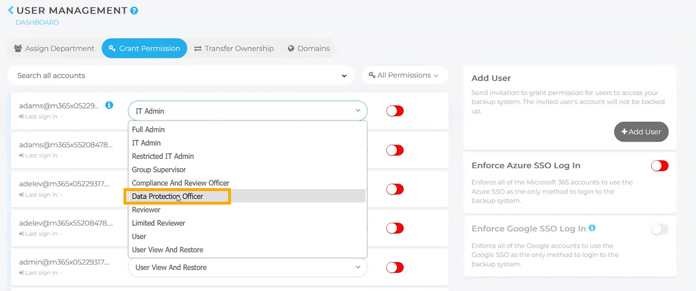Screen dimensions: 696x291
Task: Select Compliance And Review Officer option
Action: (x=180, y=183)
